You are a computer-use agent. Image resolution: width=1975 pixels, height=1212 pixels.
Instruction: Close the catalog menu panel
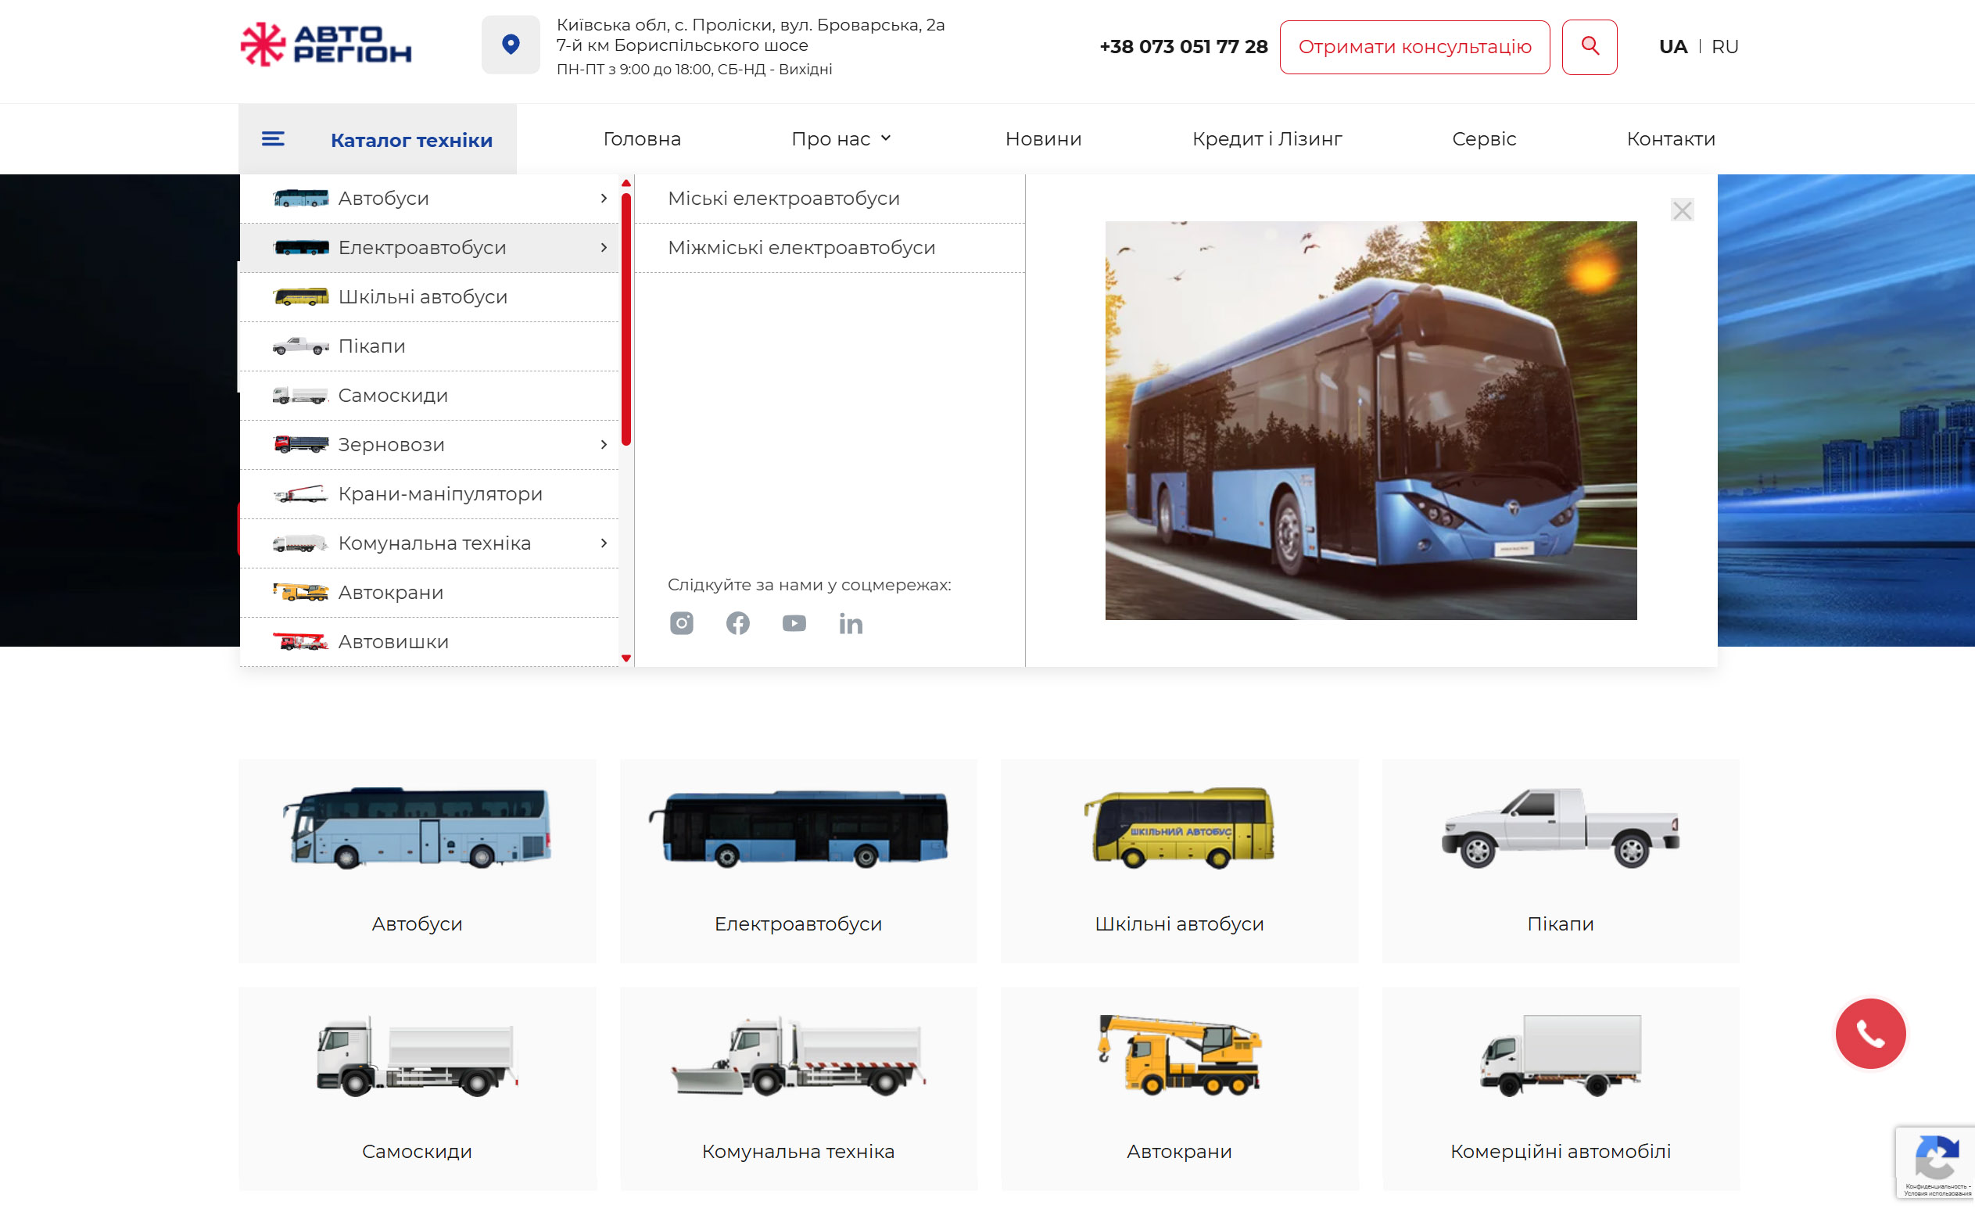[x=1682, y=210]
